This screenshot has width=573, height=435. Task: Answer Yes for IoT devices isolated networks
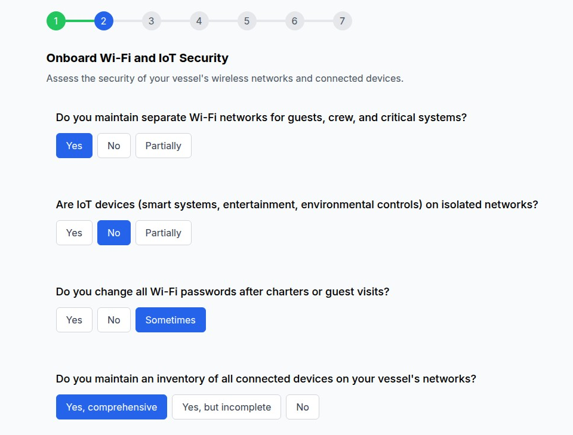74,233
